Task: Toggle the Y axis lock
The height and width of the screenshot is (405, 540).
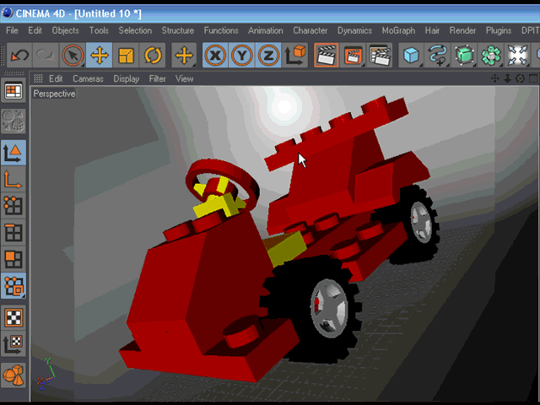Action: 242,55
